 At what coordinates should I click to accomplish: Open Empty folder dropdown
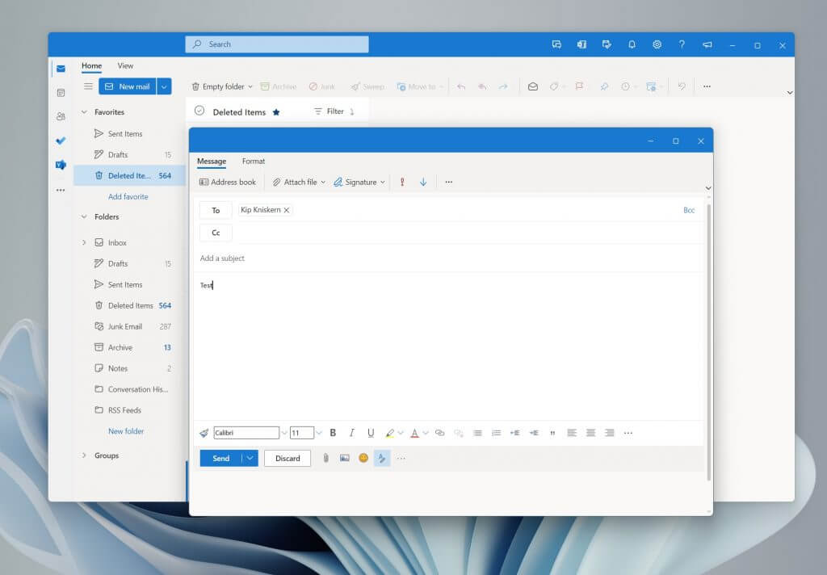click(250, 86)
